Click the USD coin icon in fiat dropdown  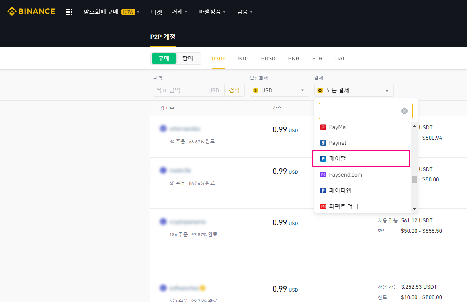coord(256,90)
